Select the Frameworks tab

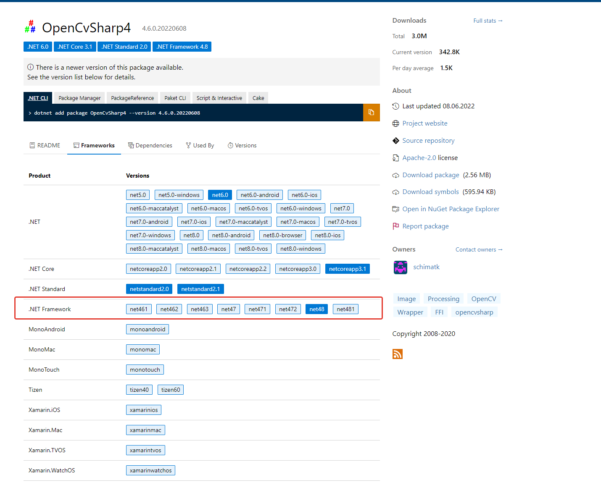click(x=94, y=145)
